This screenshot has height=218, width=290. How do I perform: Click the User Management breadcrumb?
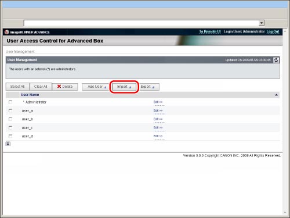[20, 52]
